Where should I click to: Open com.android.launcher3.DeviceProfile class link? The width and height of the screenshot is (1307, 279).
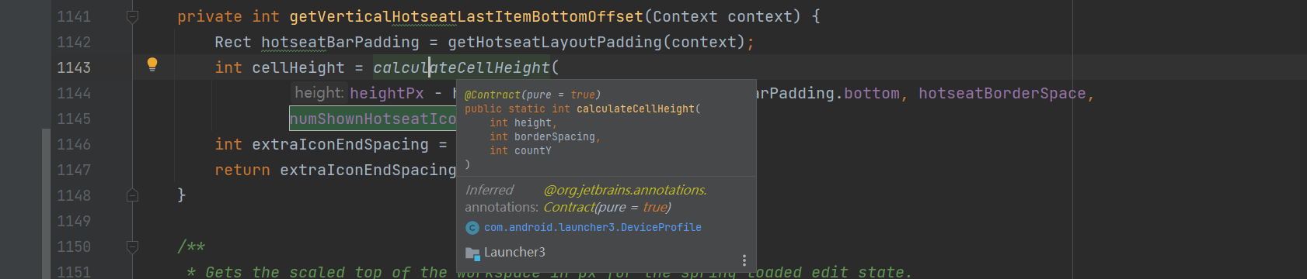click(x=593, y=227)
